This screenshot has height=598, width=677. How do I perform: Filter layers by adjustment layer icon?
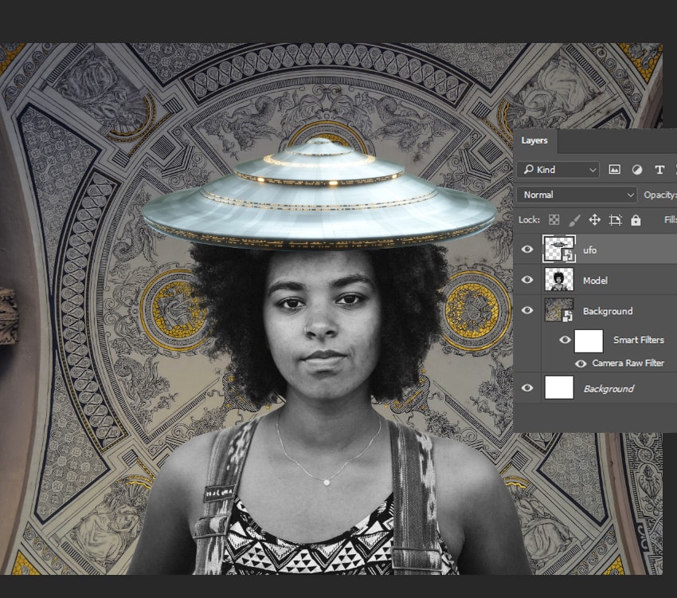click(x=637, y=170)
